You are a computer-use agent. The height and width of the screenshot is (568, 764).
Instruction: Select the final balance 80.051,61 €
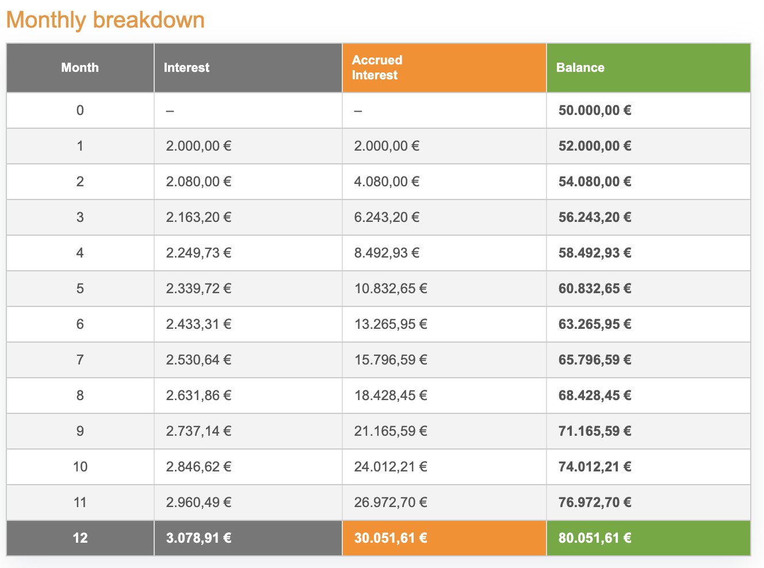[x=594, y=538]
